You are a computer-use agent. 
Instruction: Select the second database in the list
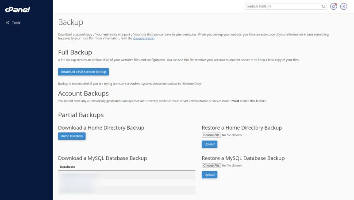tap(80, 182)
